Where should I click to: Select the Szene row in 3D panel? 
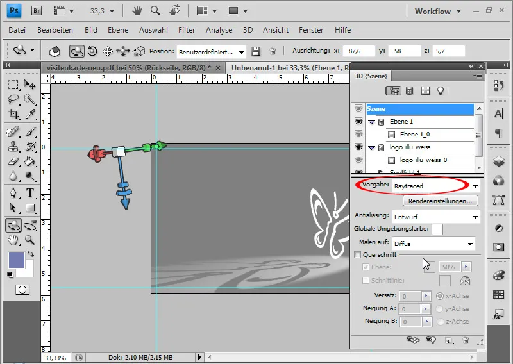420,109
